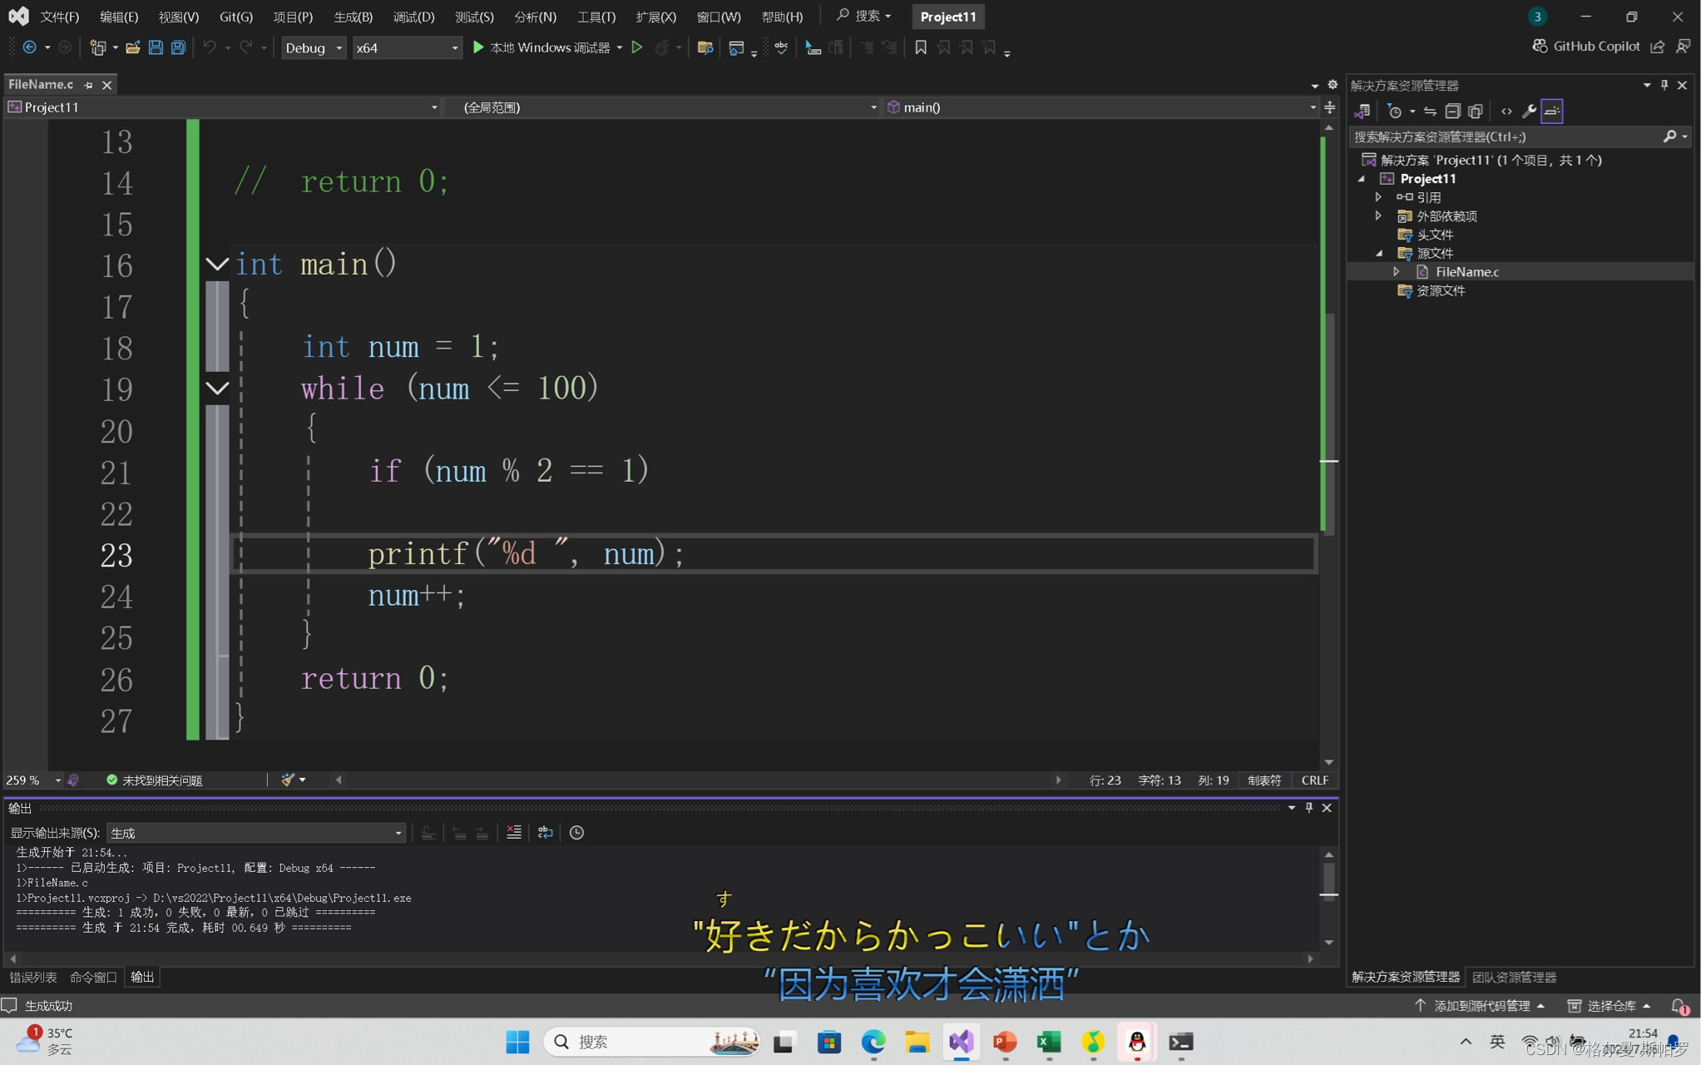
Task: Toggle pin on FileName.c tab
Action: click(88, 85)
